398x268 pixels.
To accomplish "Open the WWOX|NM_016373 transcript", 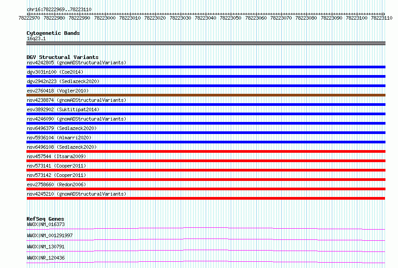I will pyautogui.click(x=46, y=224).
